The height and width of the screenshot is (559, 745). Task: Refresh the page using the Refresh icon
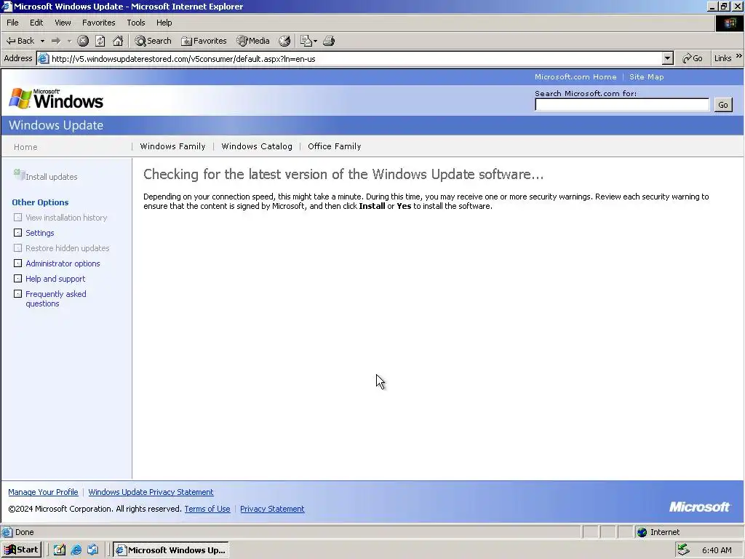[x=100, y=41]
